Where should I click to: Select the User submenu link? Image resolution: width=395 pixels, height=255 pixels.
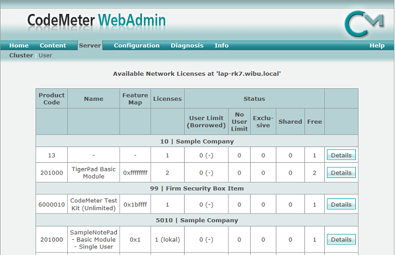click(46, 55)
